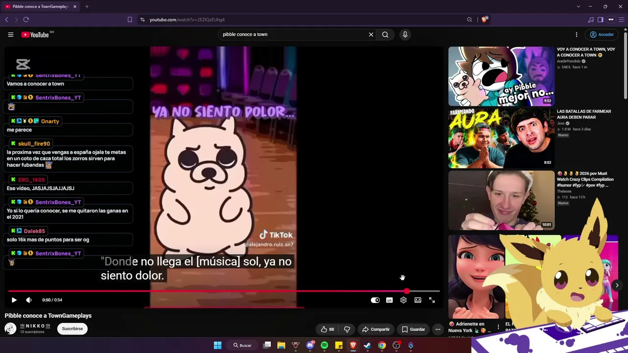Bookmark this page
Screen dimensions: 628x353
130,20
